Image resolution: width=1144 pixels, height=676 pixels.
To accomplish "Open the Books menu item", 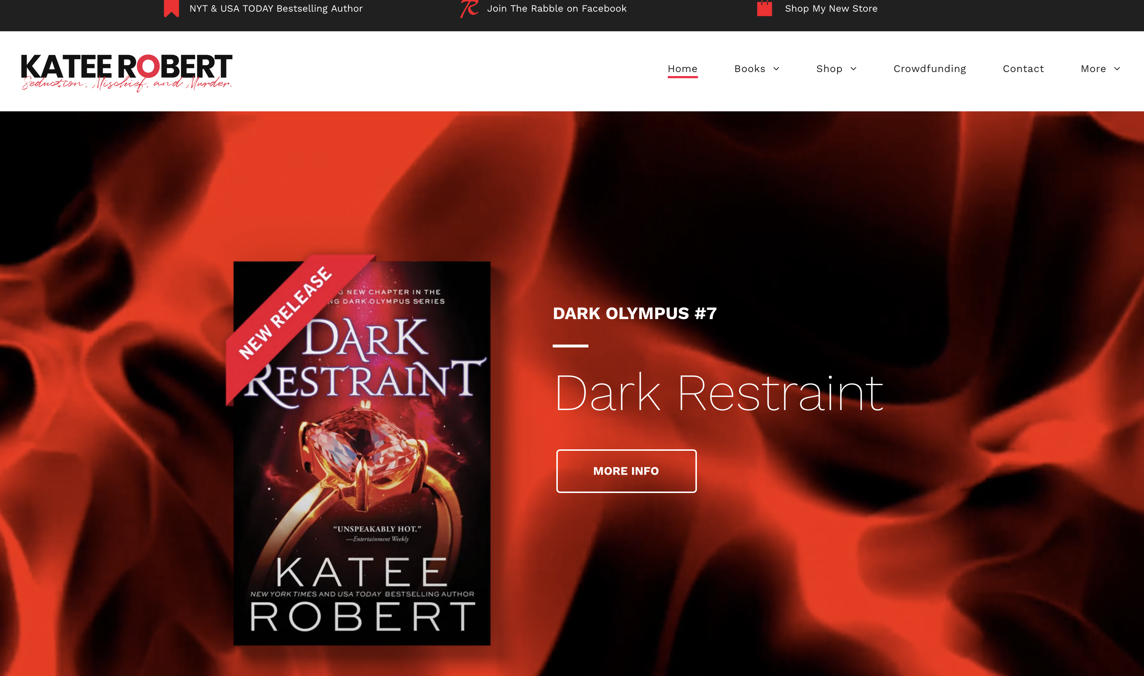I will point(749,69).
